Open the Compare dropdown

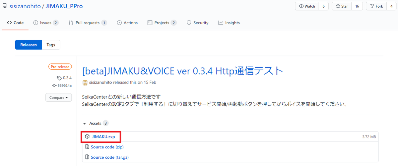click(59, 97)
